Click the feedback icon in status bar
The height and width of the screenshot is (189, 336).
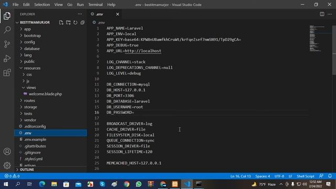tap(321, 176)
